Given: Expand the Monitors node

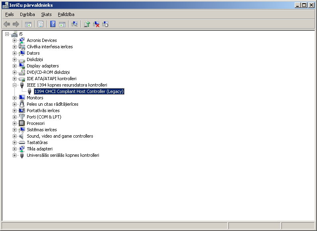Looking at the screenshot, I should (x=15, y=98).
